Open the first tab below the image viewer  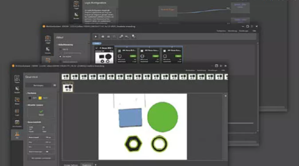(x=71, y=165)
